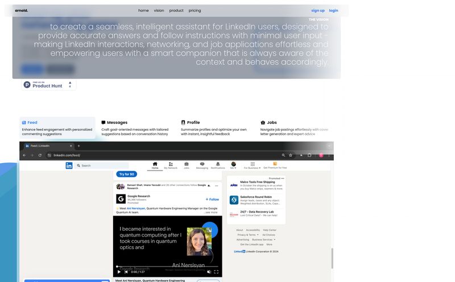Click the LinkedIn logo
455x282 pixels.
point(69,165)
